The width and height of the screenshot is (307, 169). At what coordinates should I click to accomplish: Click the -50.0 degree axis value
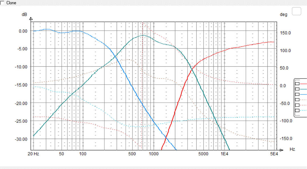coord(285,103)
